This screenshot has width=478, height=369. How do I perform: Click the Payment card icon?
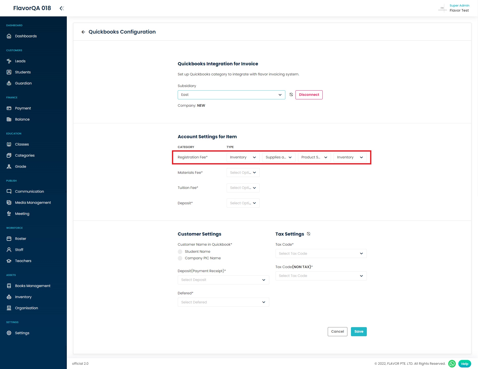tap(9, 108)
